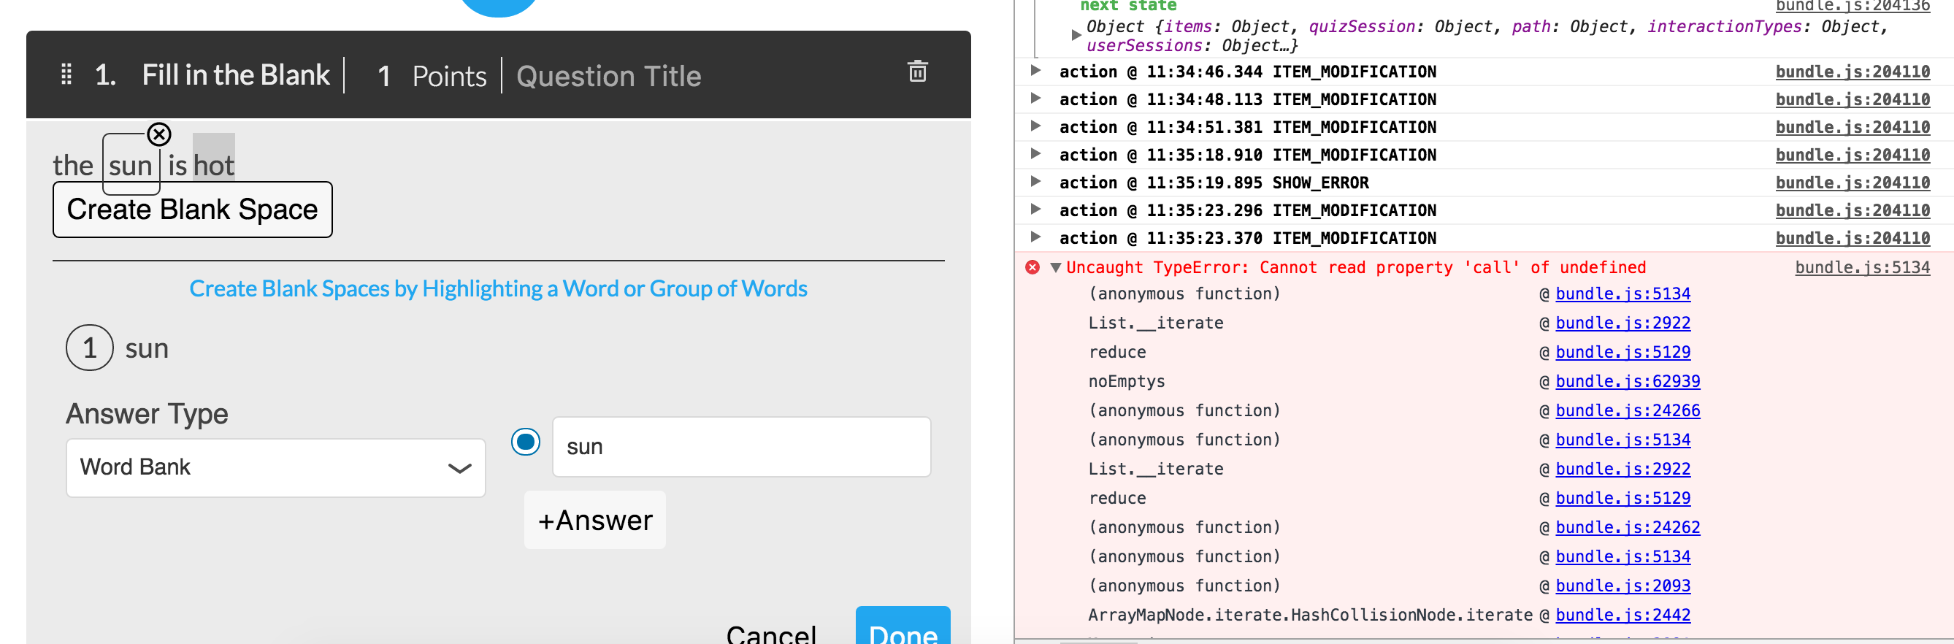Click the highlighted word 'hot'
The height and width of the screenshot is (644, 1954).
(213, 164)
